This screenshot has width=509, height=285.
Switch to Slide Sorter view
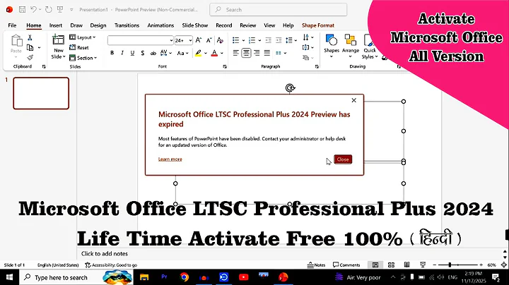point(391,265)
